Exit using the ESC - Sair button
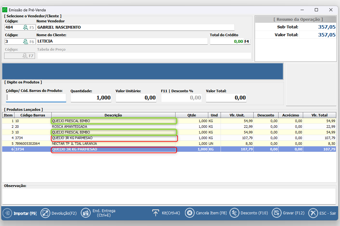Viewport: 340px width, 226px height. pyautogui.click(x=313, y=213)
